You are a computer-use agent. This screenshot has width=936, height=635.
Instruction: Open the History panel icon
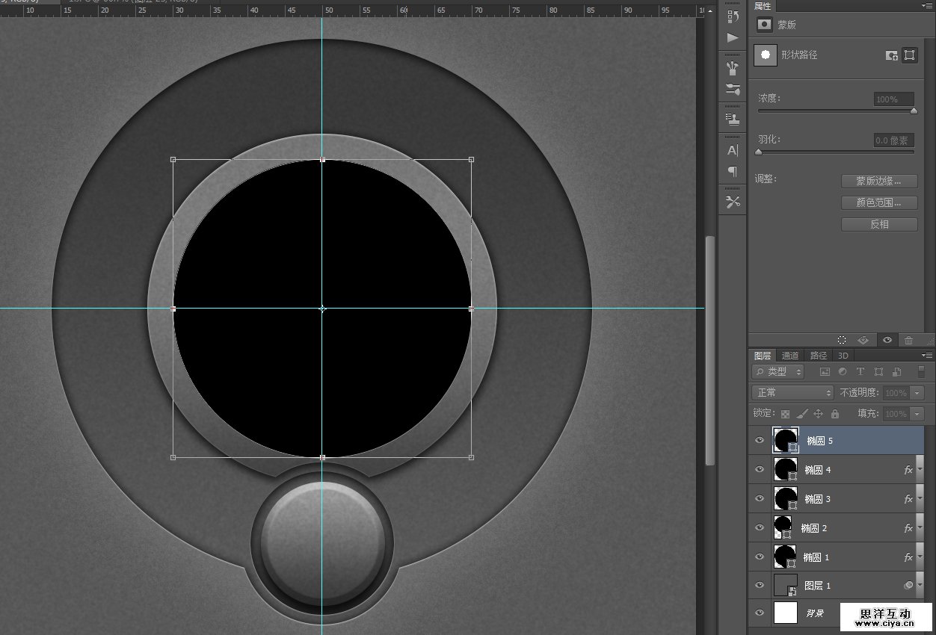[733, 16]
